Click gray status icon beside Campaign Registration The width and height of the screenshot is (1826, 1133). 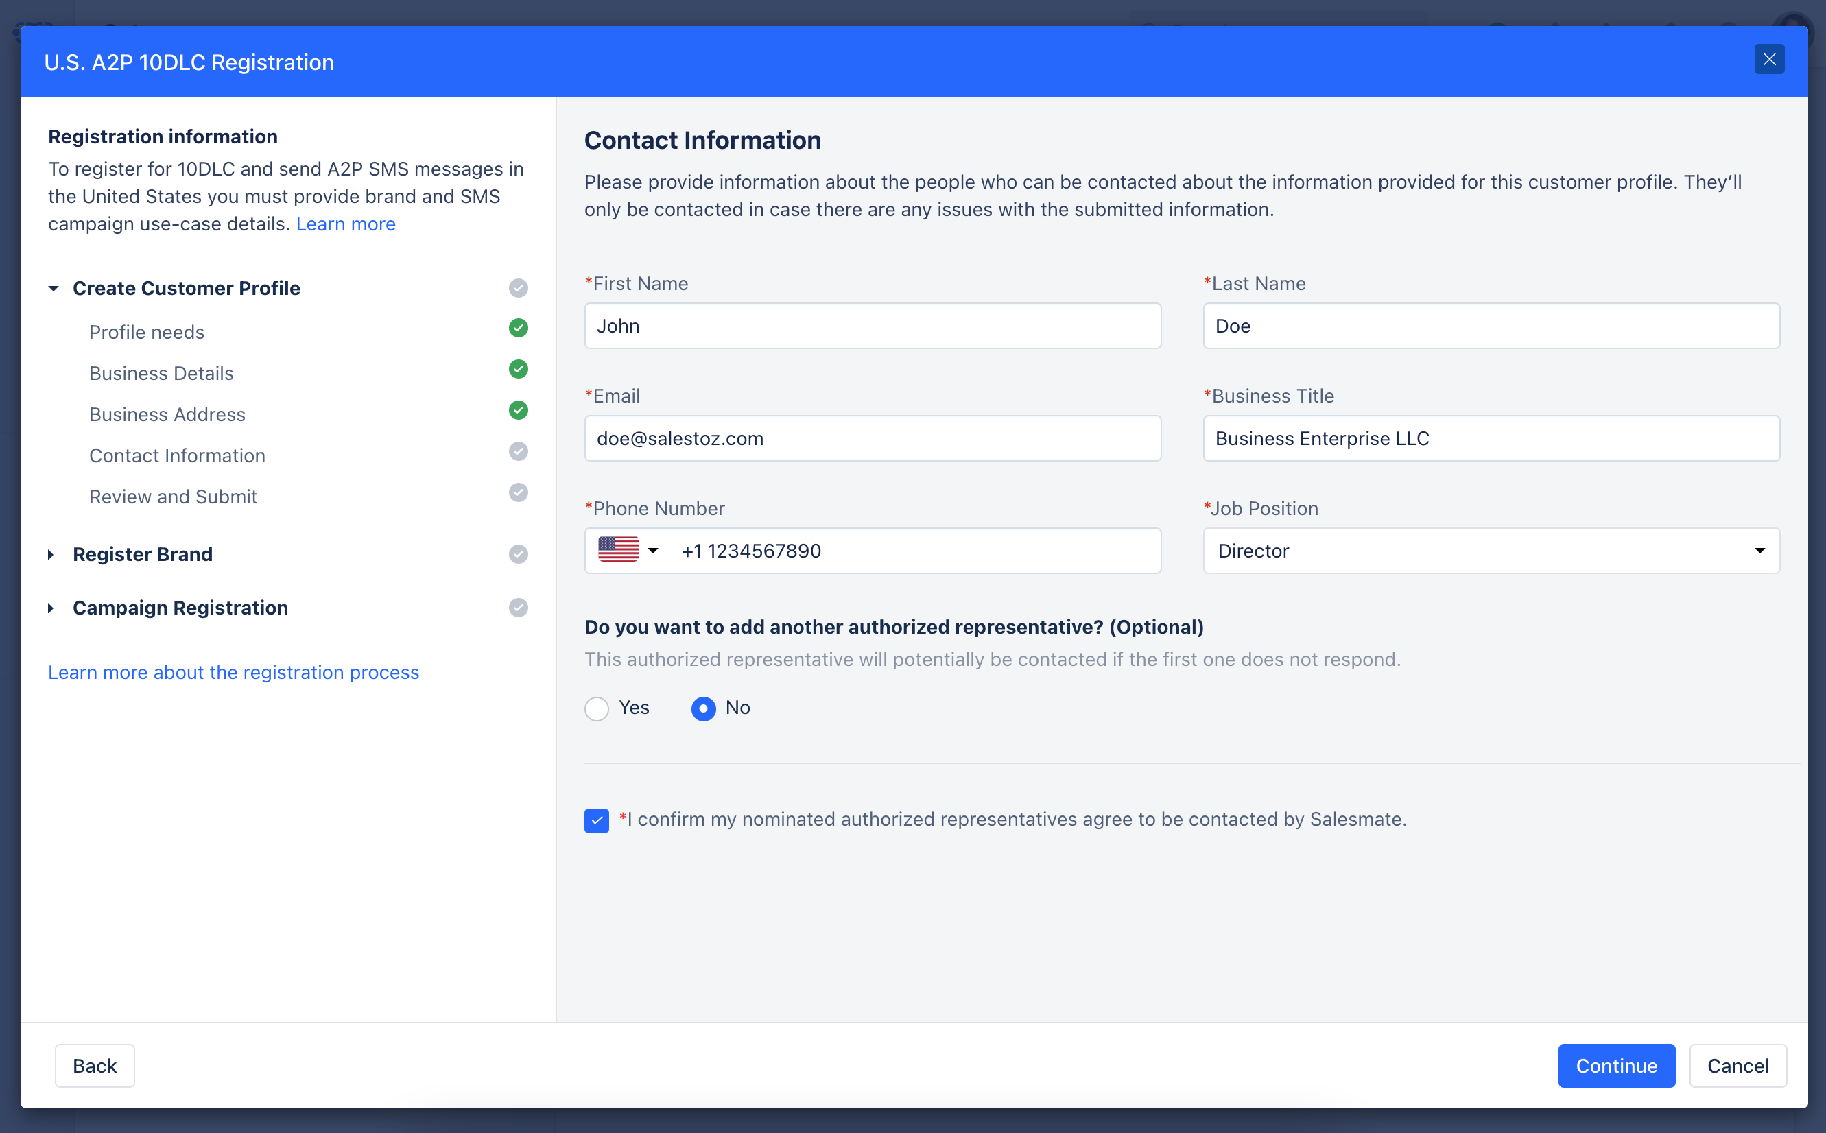[518, 608]
